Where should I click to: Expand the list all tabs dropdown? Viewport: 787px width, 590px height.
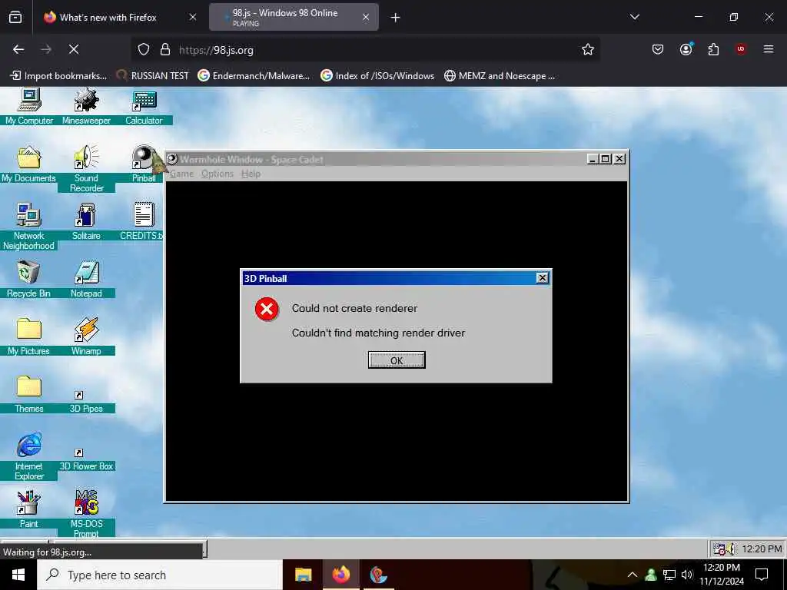[635, 17]
